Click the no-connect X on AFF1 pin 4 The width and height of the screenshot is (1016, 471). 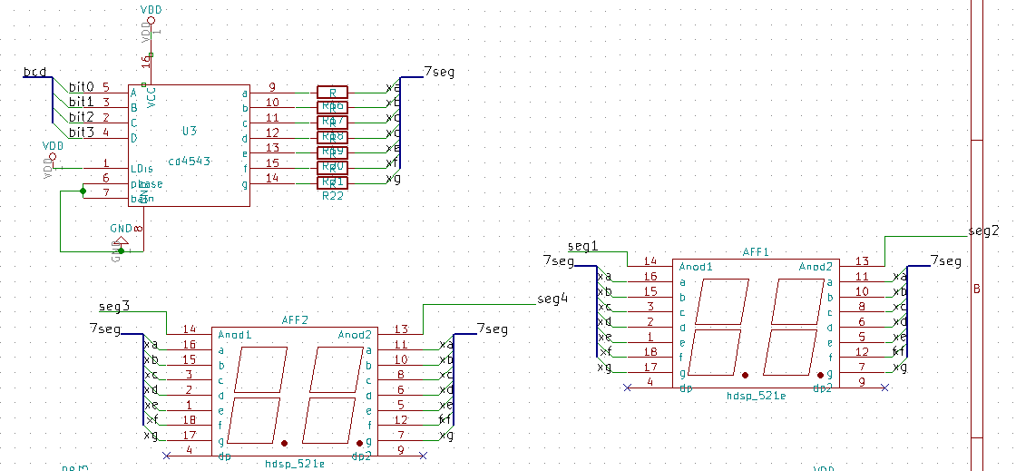pos(627,388)
